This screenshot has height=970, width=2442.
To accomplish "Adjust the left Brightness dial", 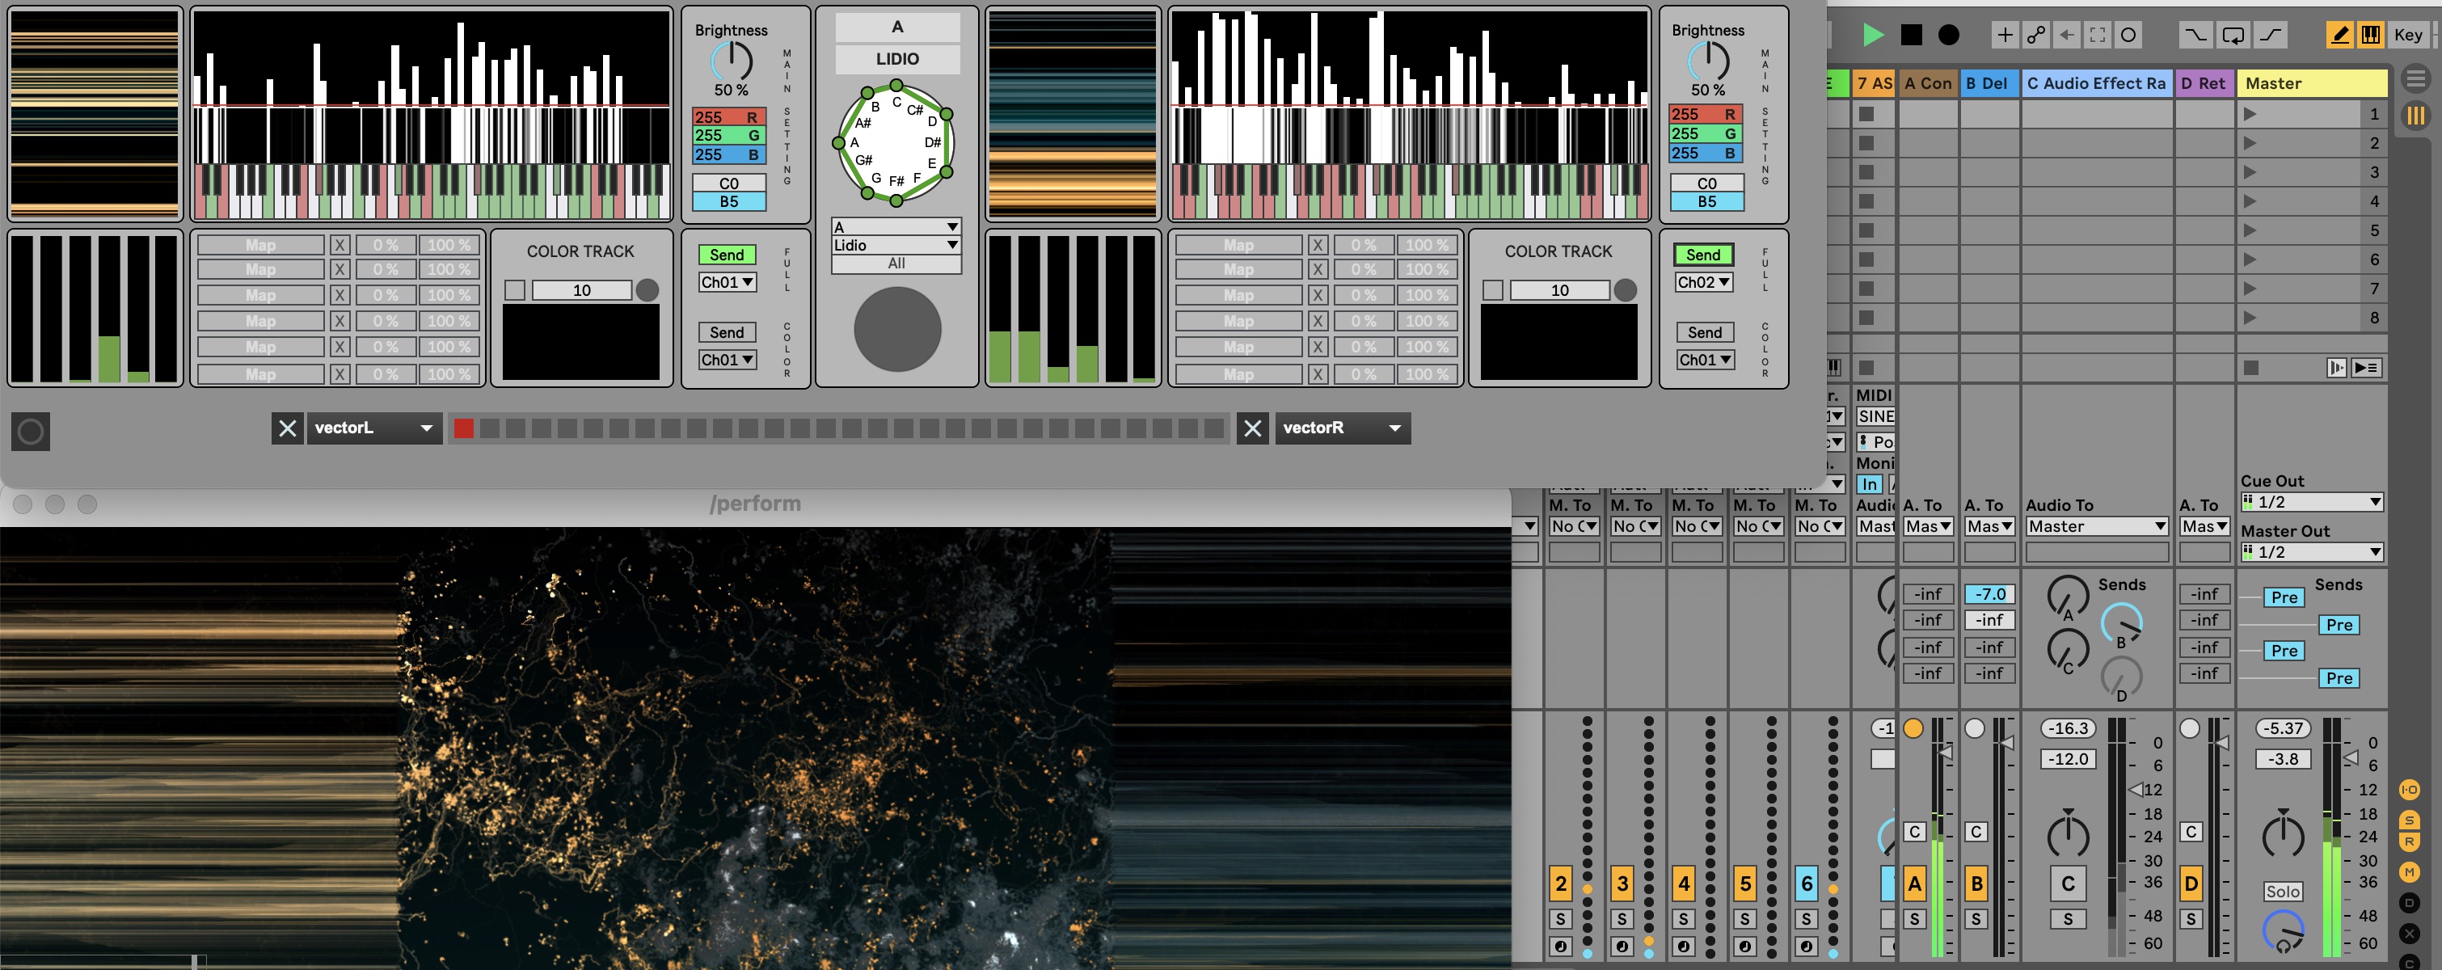I will pos(731,61).
